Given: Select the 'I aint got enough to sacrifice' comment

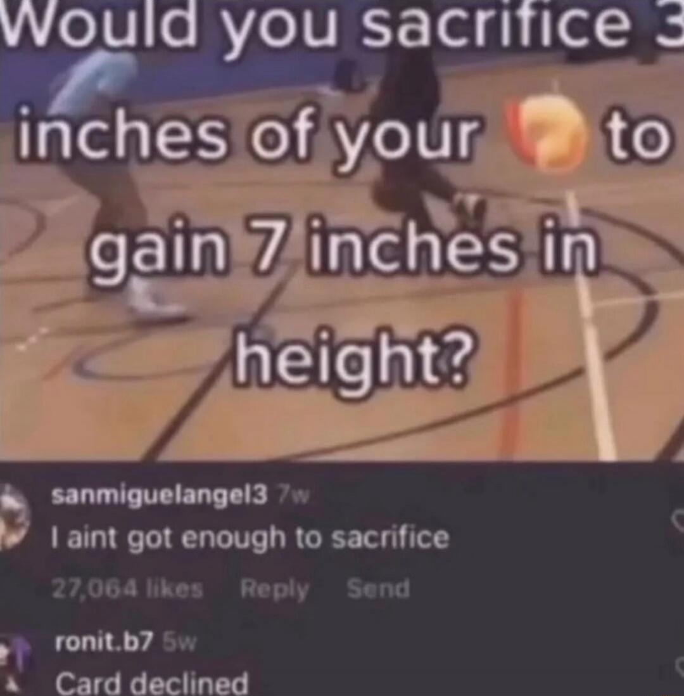Looking at the screenshot, I should (x=251, y=539).
